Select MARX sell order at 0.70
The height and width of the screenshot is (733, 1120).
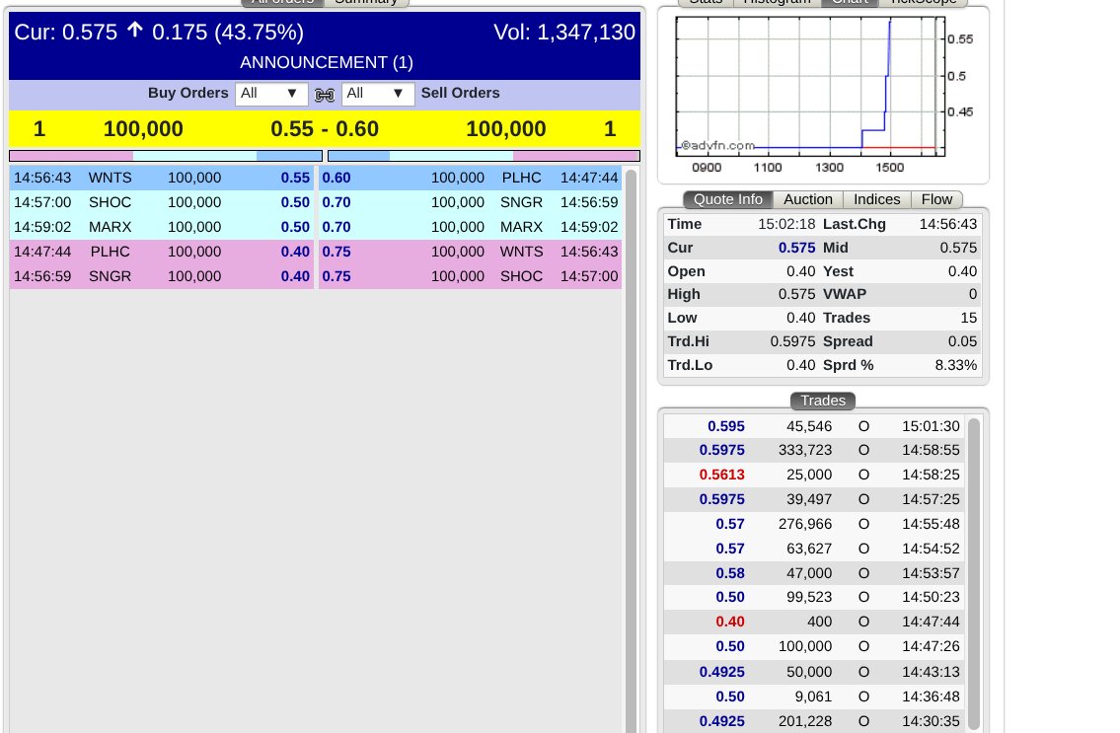point(470,227)
